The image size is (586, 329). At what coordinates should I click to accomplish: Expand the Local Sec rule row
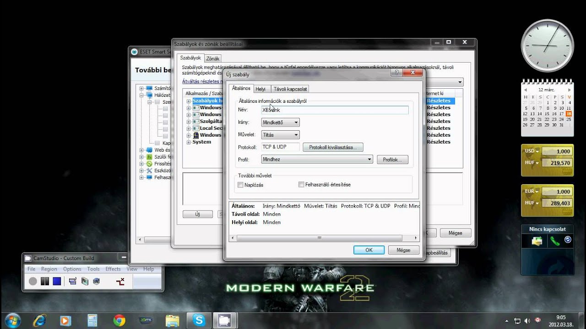coord(189,128)
